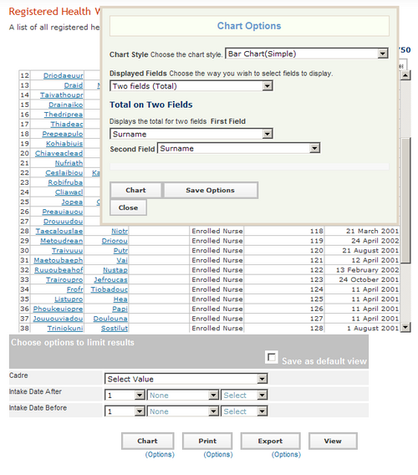Click the table scrollbar up arrow
The image size is (418, 475).
(x=405, y=75)
